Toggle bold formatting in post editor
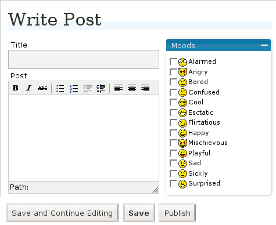This screenshot has width=276, height=225. 16,88
